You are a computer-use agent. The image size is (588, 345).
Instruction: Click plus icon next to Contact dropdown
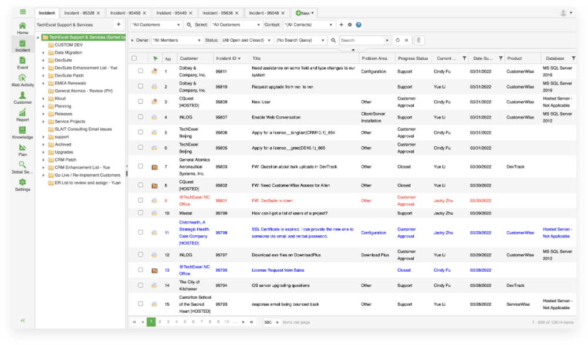pos(342,25)
